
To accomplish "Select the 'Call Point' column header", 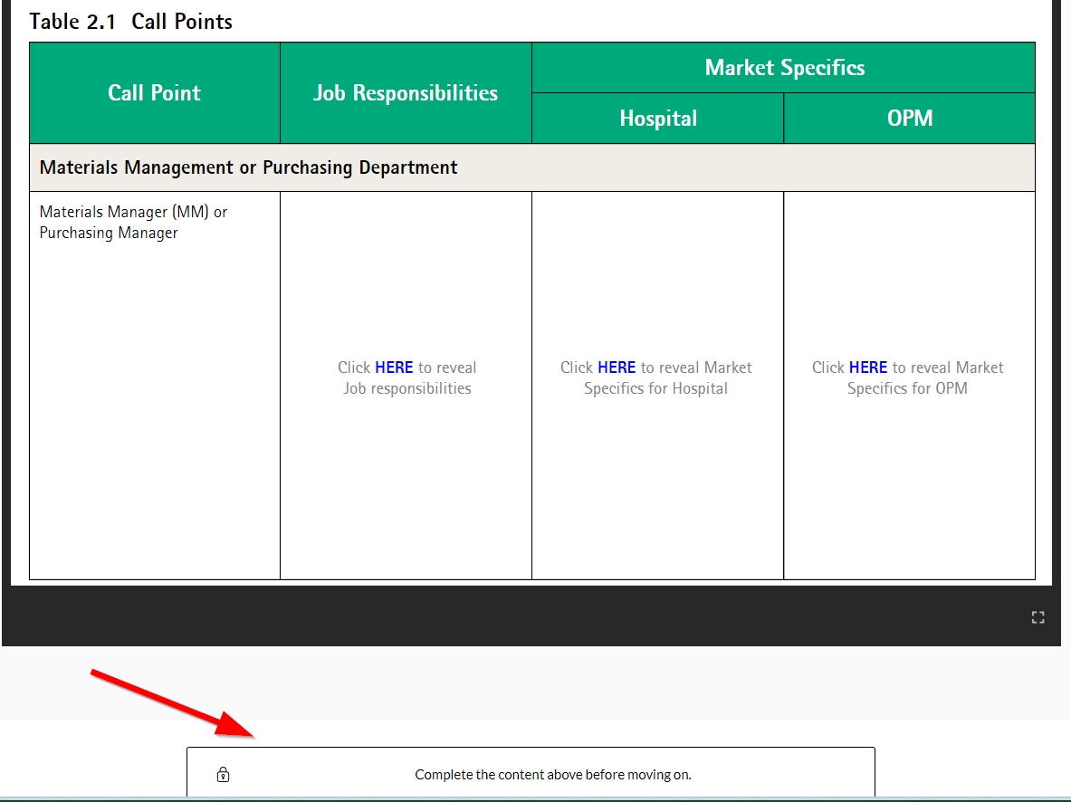I will 155,93.
